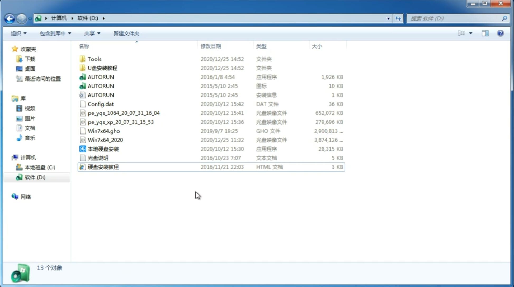Navigate back using arrow icon
The image size is (514, 287).
tap(10, 18)
